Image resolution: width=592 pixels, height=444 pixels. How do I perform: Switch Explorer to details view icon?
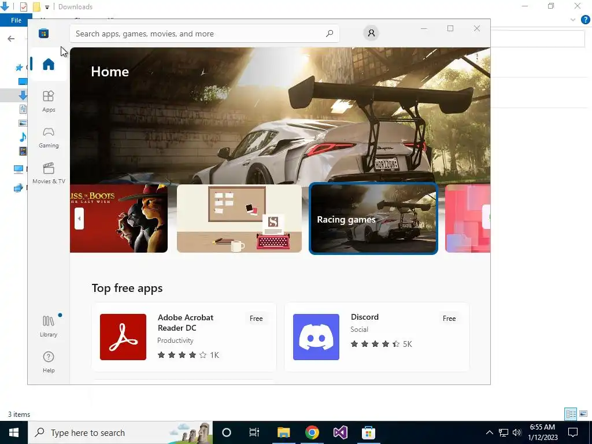coord(571,414)
